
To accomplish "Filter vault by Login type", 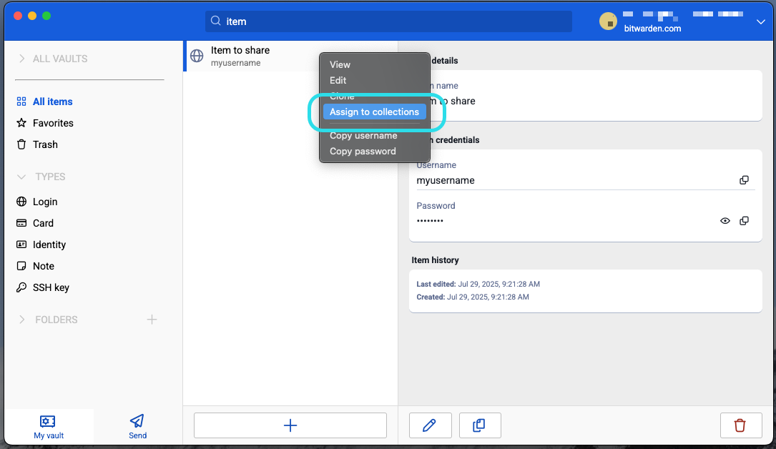I will (x=43, y=202).
